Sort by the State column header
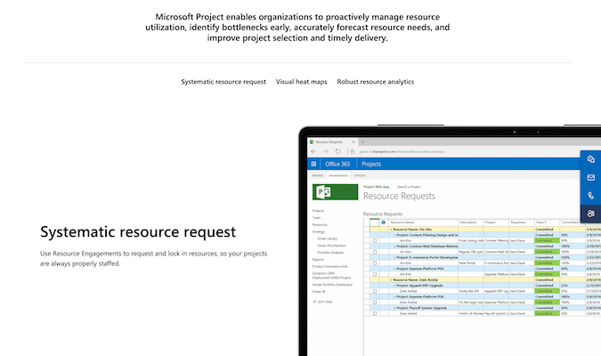The height and width of the screenshot is (356, 601). click(x=547, y=222)
